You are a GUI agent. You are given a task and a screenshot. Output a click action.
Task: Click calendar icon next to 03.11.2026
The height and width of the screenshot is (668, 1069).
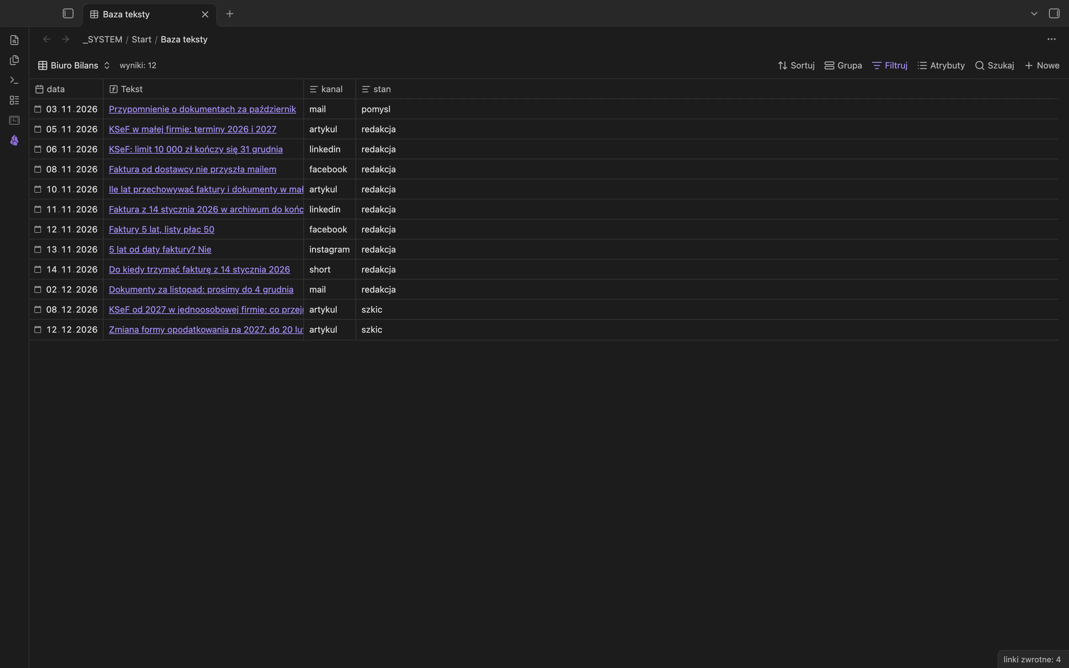coord(38,109)
